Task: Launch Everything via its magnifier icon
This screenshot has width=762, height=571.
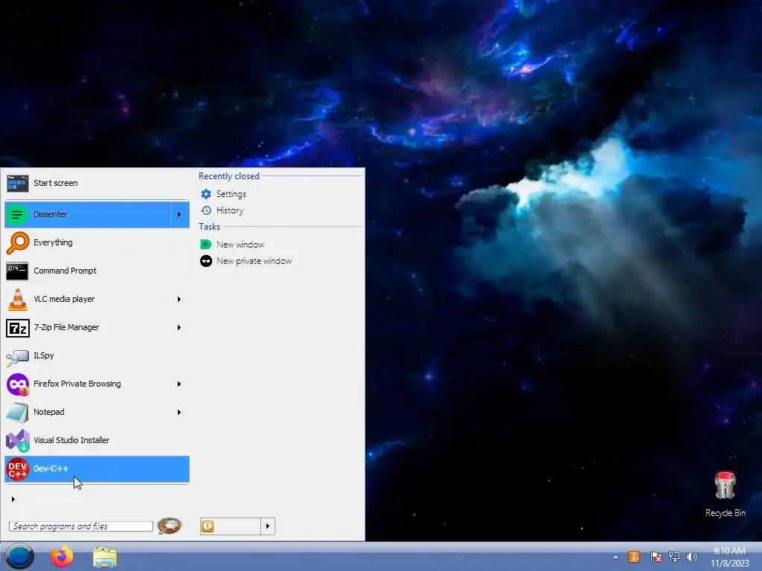Action: tap(18, 243)
